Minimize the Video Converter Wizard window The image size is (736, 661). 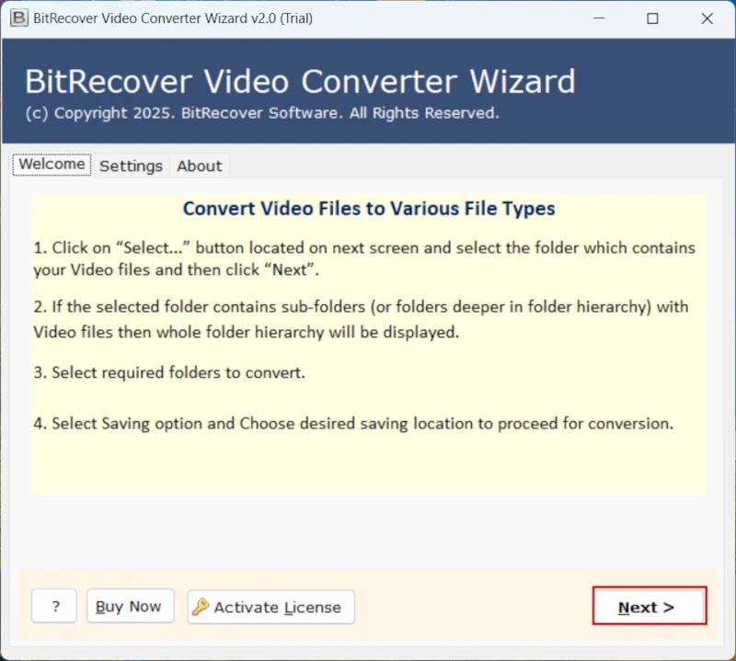pos(599,18)
